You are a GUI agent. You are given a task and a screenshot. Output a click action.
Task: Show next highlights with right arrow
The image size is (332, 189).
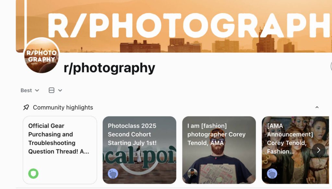[x=319, y=150]
